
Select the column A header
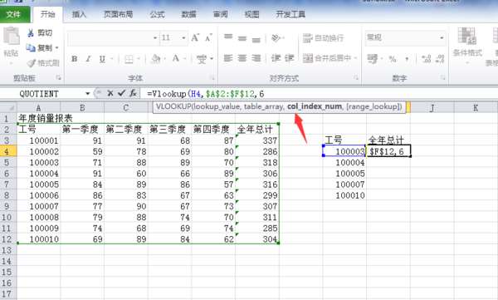click(38, 108)
